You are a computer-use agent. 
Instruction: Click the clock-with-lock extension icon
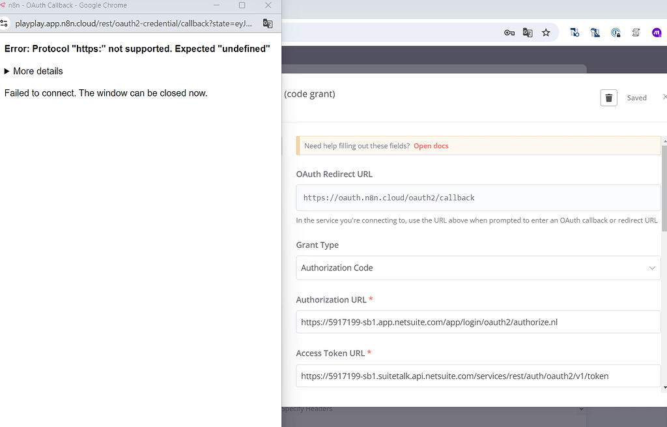coord(616,33)
